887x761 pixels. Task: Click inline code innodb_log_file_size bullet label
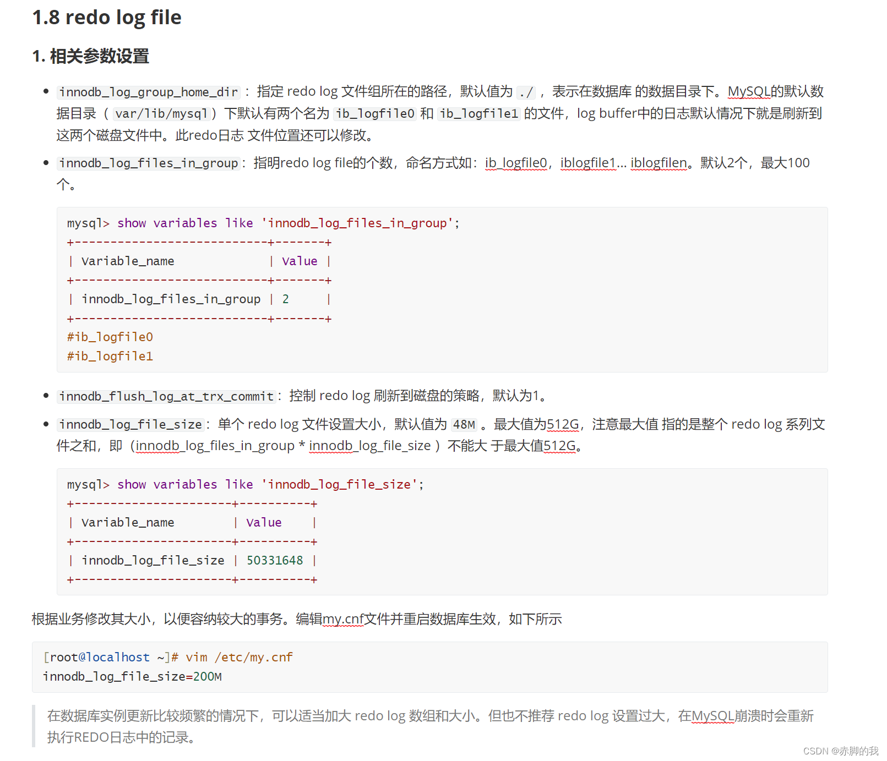coord(131,425)
